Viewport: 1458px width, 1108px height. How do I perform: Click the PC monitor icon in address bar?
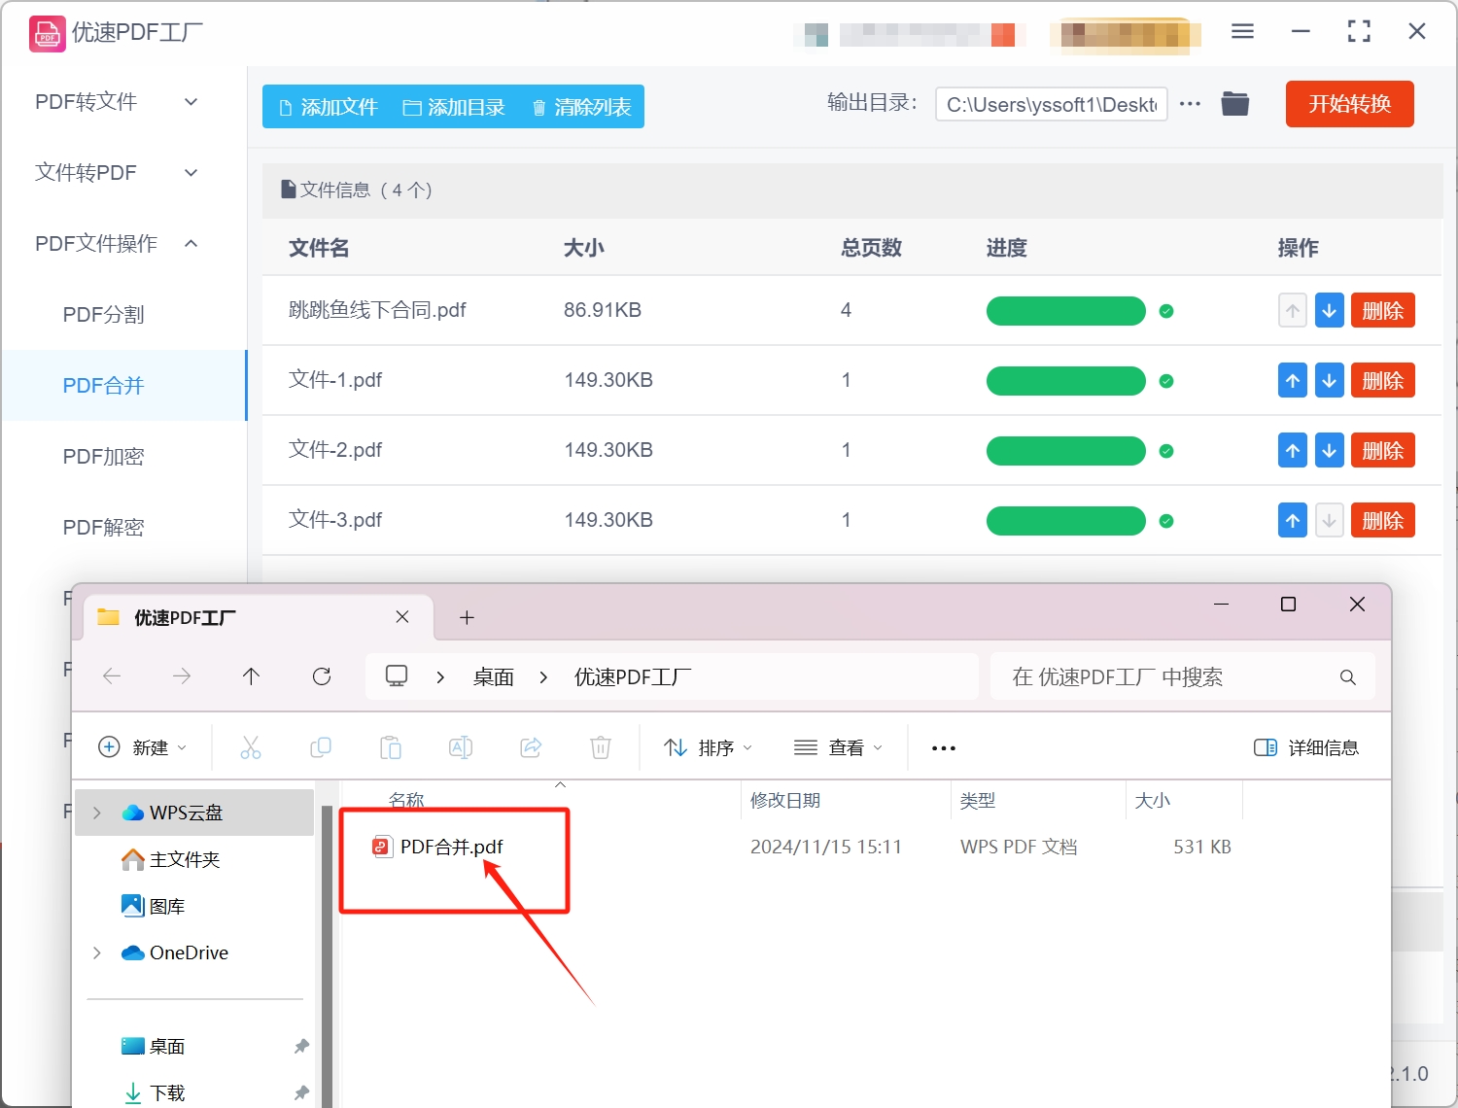pos(397,676)
